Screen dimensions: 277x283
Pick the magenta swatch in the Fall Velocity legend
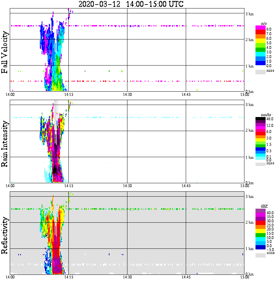pos(260,28)
